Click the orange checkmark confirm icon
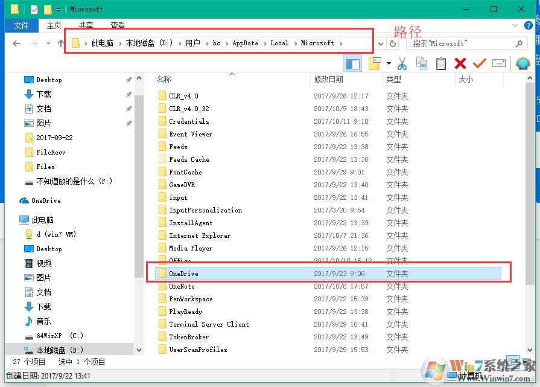Viewport: 540px width, 387px height. (480, 63)
